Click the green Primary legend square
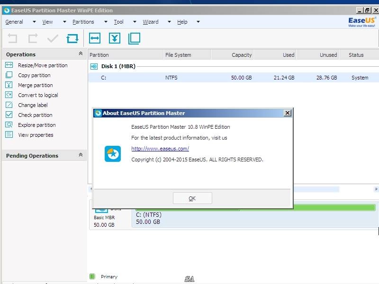379x284 pixels. click(x=92, y=276)
